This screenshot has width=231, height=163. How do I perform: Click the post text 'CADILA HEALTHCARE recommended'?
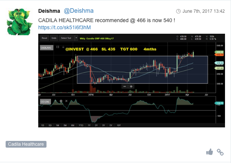point(83,20)
